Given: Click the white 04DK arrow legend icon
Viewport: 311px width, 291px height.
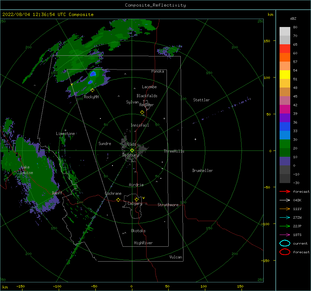Looking at the screenshot, I should pos(285,200).
